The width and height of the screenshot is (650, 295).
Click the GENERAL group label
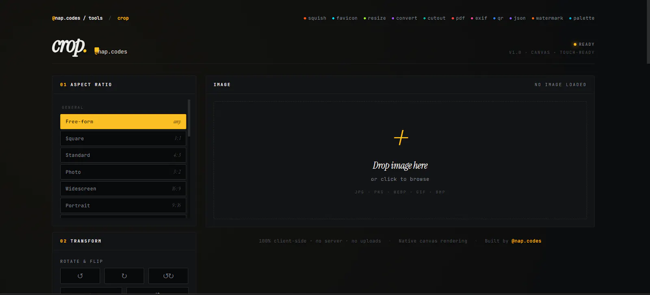tap(72, 108)
